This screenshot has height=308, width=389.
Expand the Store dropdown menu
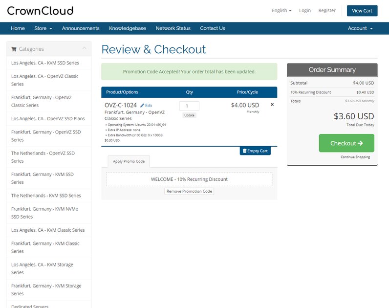(43, 28)
